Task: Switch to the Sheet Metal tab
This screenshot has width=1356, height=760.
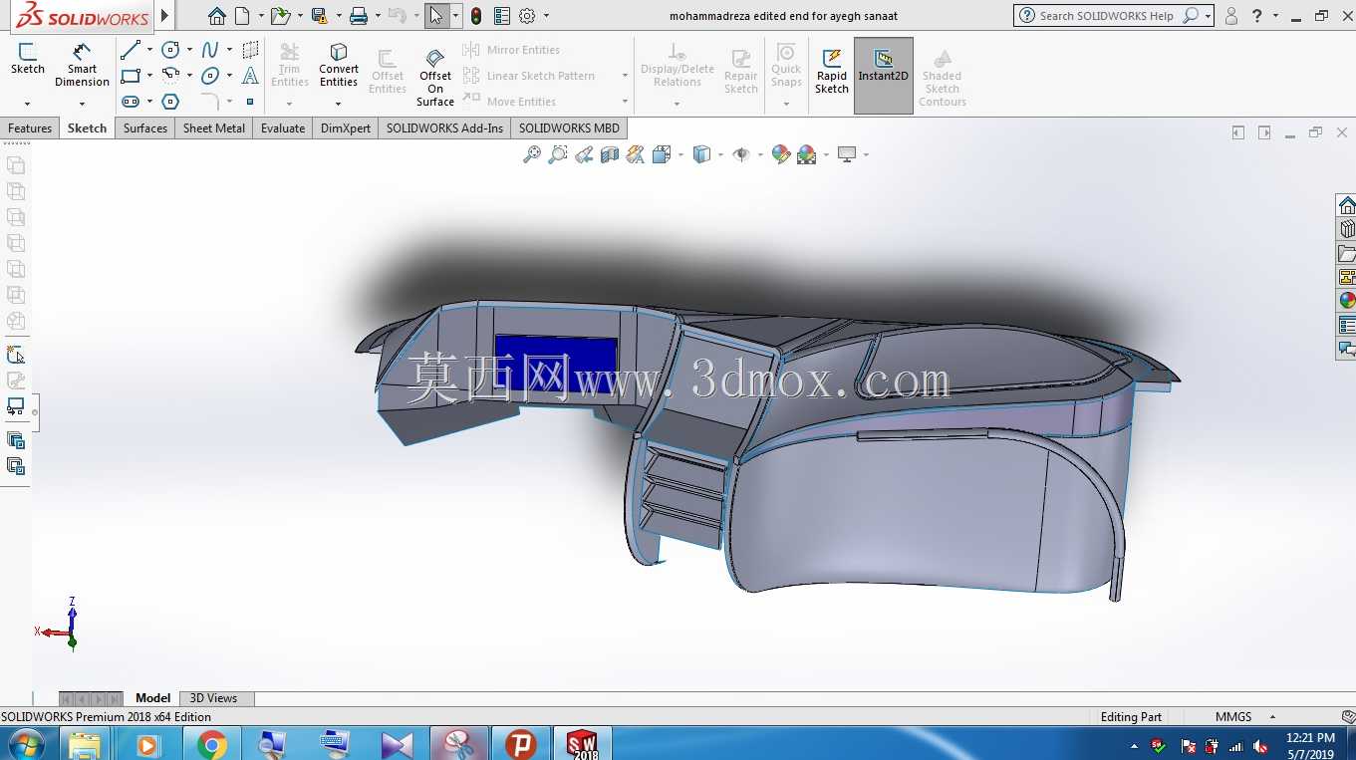Action: point(214,128)
